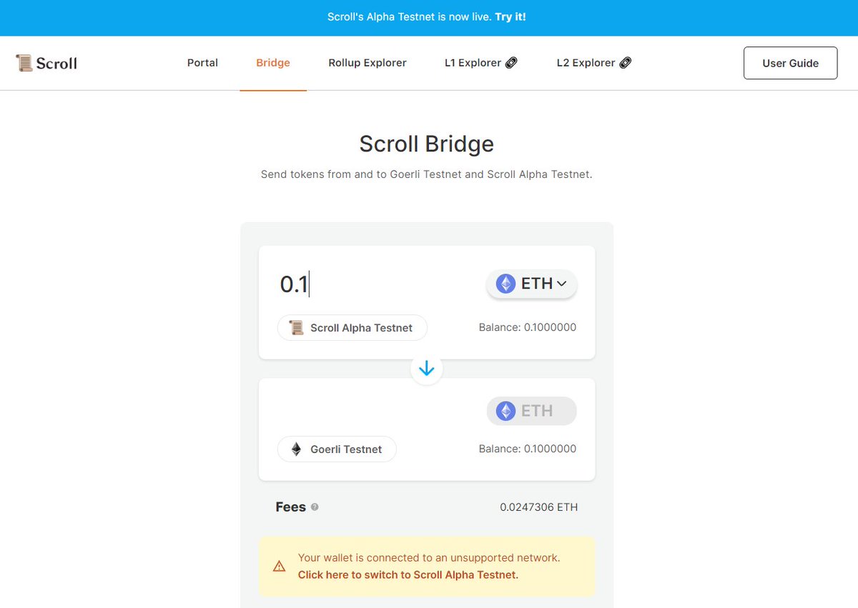Viewport: 858px width, 608px height.
Task: Click the fee value '0.0247306 ETH'
Action: (538, 507)
